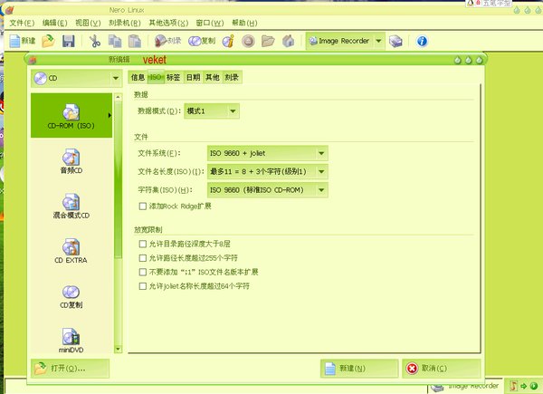Open the 数据模式 dropdown showing 模式1
The height and width of the screenshot is (394, 543).
click(x=211, y=111)
